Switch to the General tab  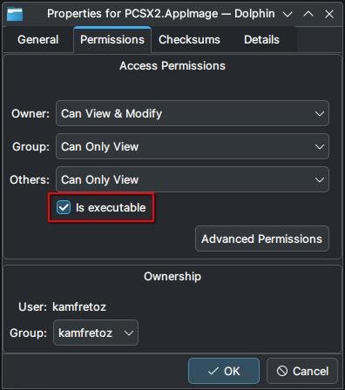coord(38,40)
